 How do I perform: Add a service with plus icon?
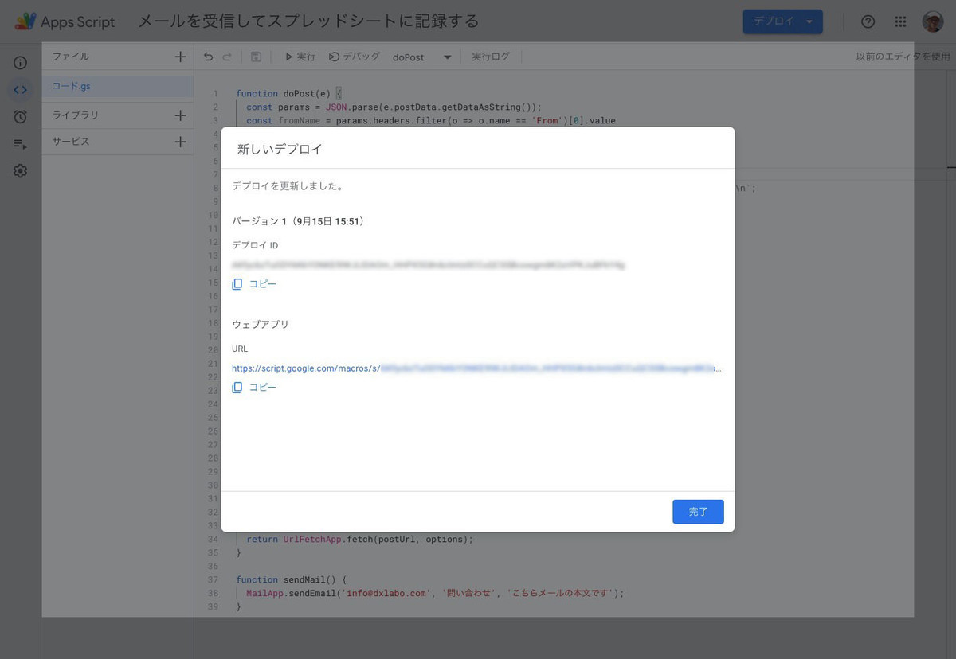180,142
